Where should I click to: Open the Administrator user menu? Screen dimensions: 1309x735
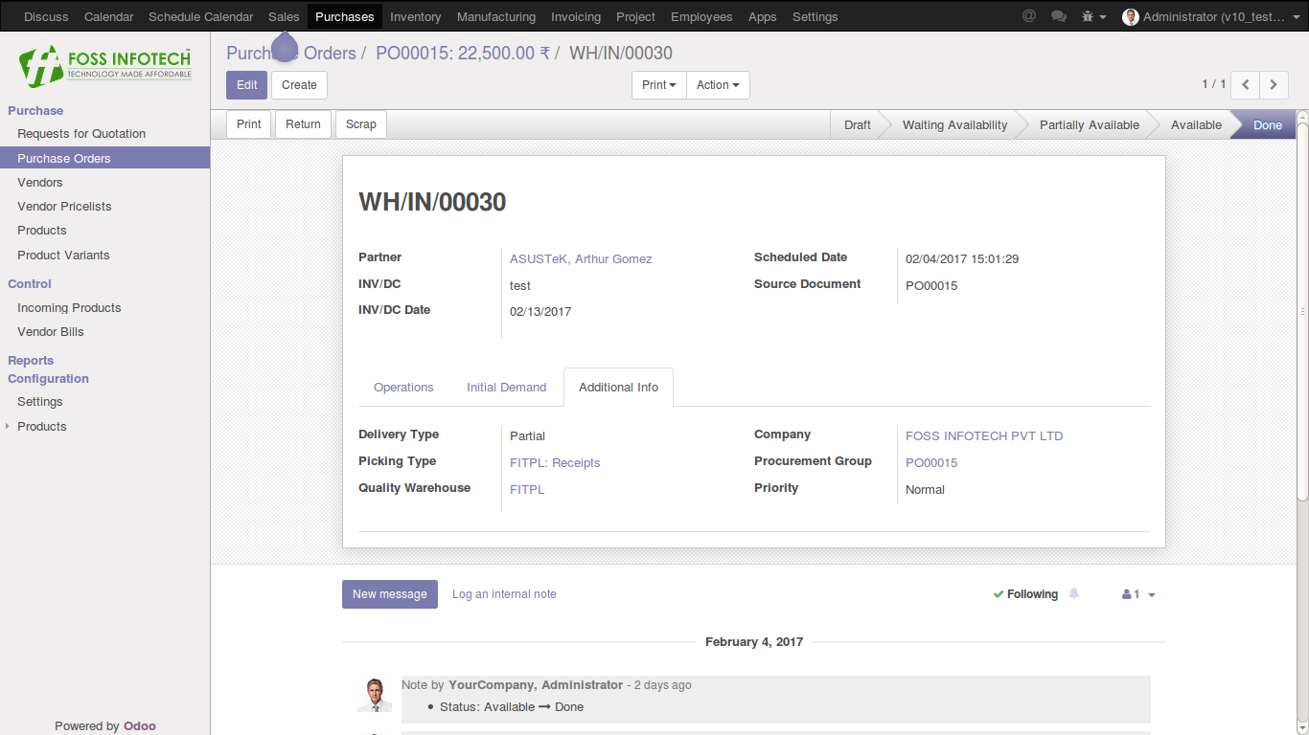pos(1211,16)
